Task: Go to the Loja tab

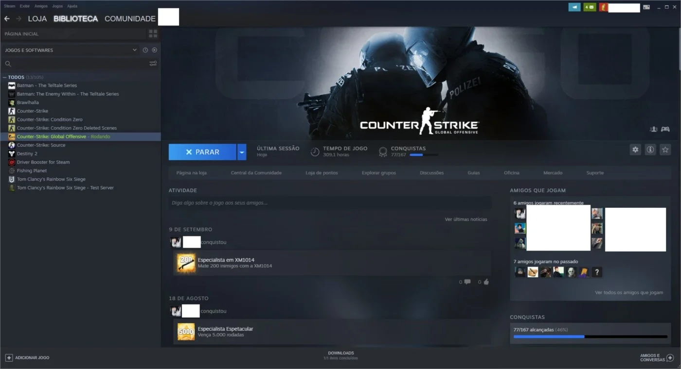Action: pos(37,19)
